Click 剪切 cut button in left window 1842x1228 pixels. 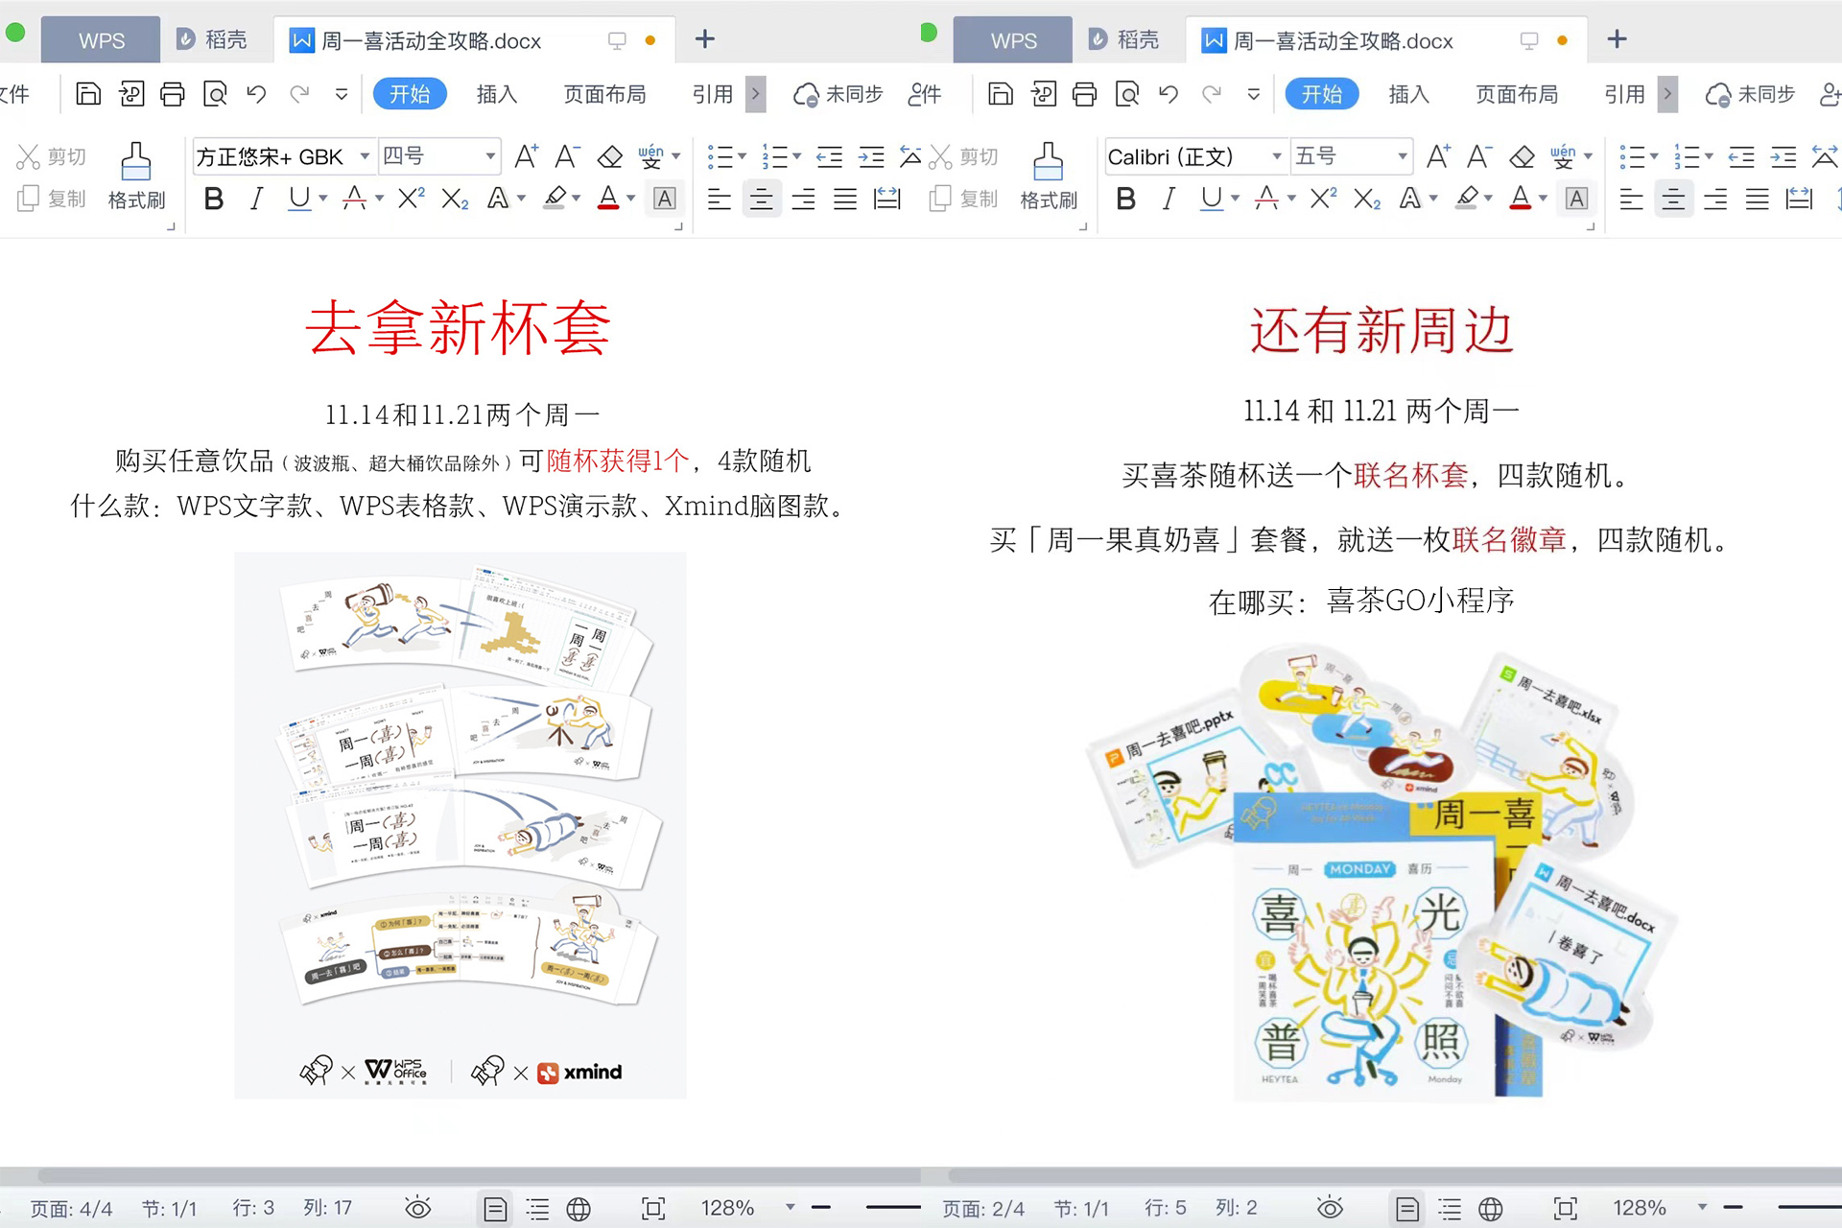[x=52, y=156]
